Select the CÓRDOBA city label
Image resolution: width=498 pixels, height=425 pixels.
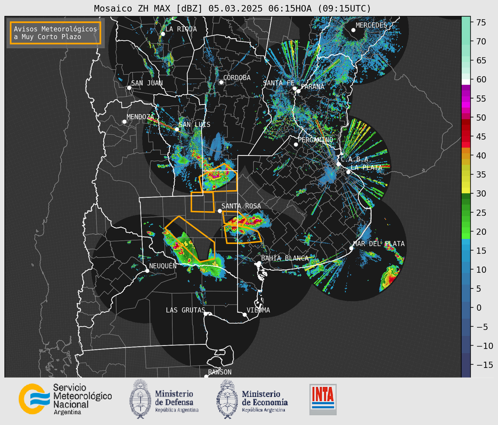pyautogui.click(x=237, y=78)
